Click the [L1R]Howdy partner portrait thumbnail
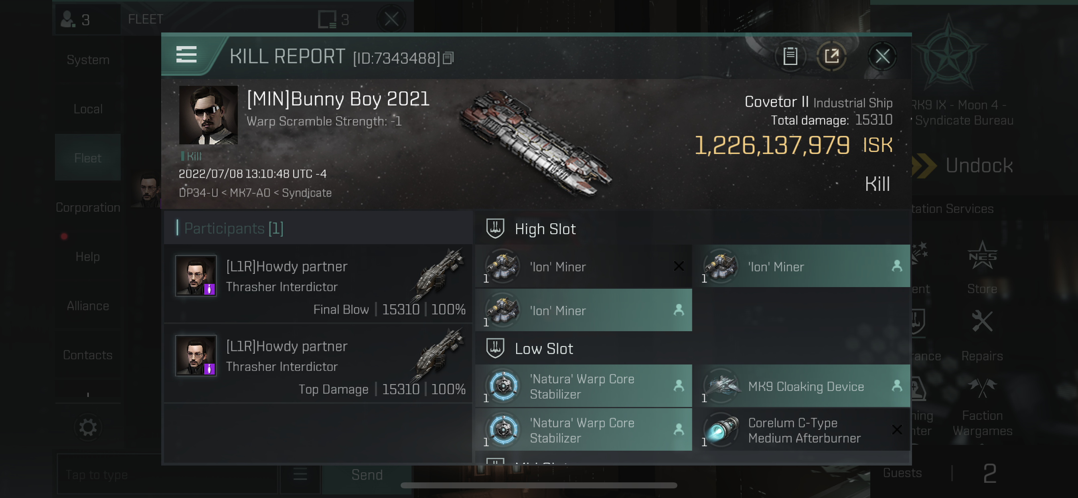Image resolution: width=1078 pixels, height=498 pixels. (x=195, y=276)
